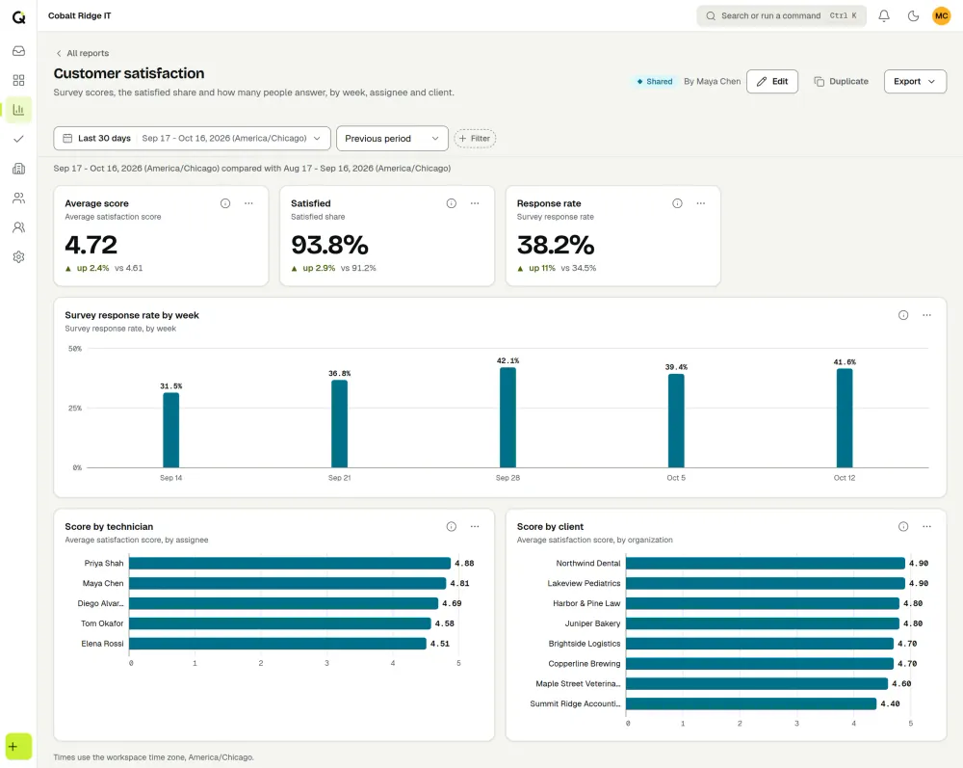This screenshot has height=768, width=963.
Task: Click the Edit report button
Action: (772, 81)
